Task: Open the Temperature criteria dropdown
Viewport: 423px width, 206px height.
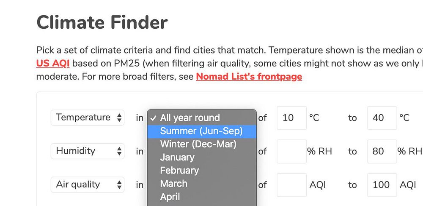Action: [x=88, y=118]
